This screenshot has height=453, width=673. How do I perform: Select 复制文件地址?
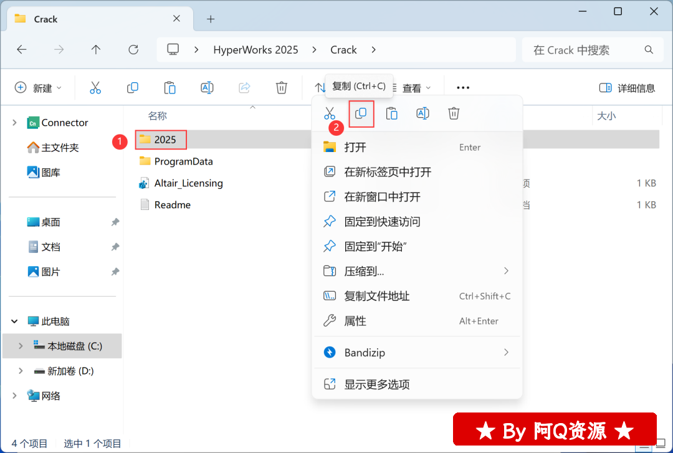pyautogui.click(x=417, y=296)
